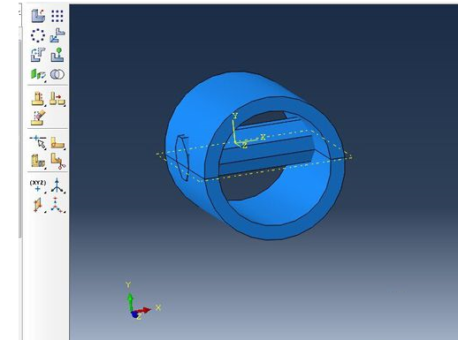Click the Translate To tool with green pin
Viewport: 458px width, 340px height.
click(x=57, y=55)
